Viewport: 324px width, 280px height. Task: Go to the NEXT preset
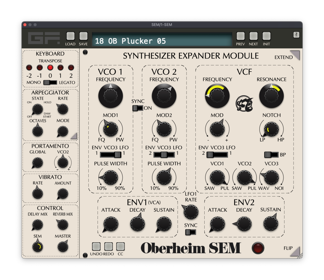[253, 36]
